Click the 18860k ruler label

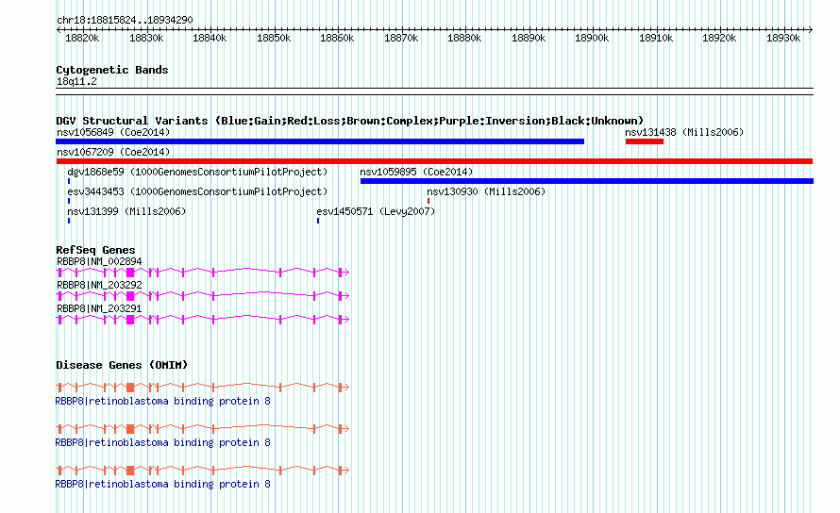(337, 38)
